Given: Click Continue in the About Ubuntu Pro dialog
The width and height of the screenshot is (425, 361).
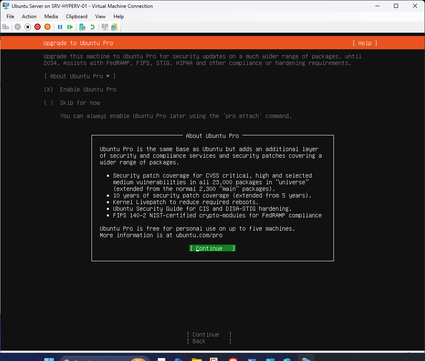Looking at the screenshot, I should (212, 248).
